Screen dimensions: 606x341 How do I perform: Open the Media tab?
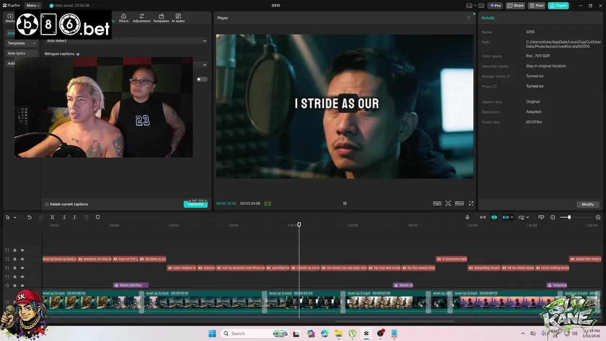(10, 18)
